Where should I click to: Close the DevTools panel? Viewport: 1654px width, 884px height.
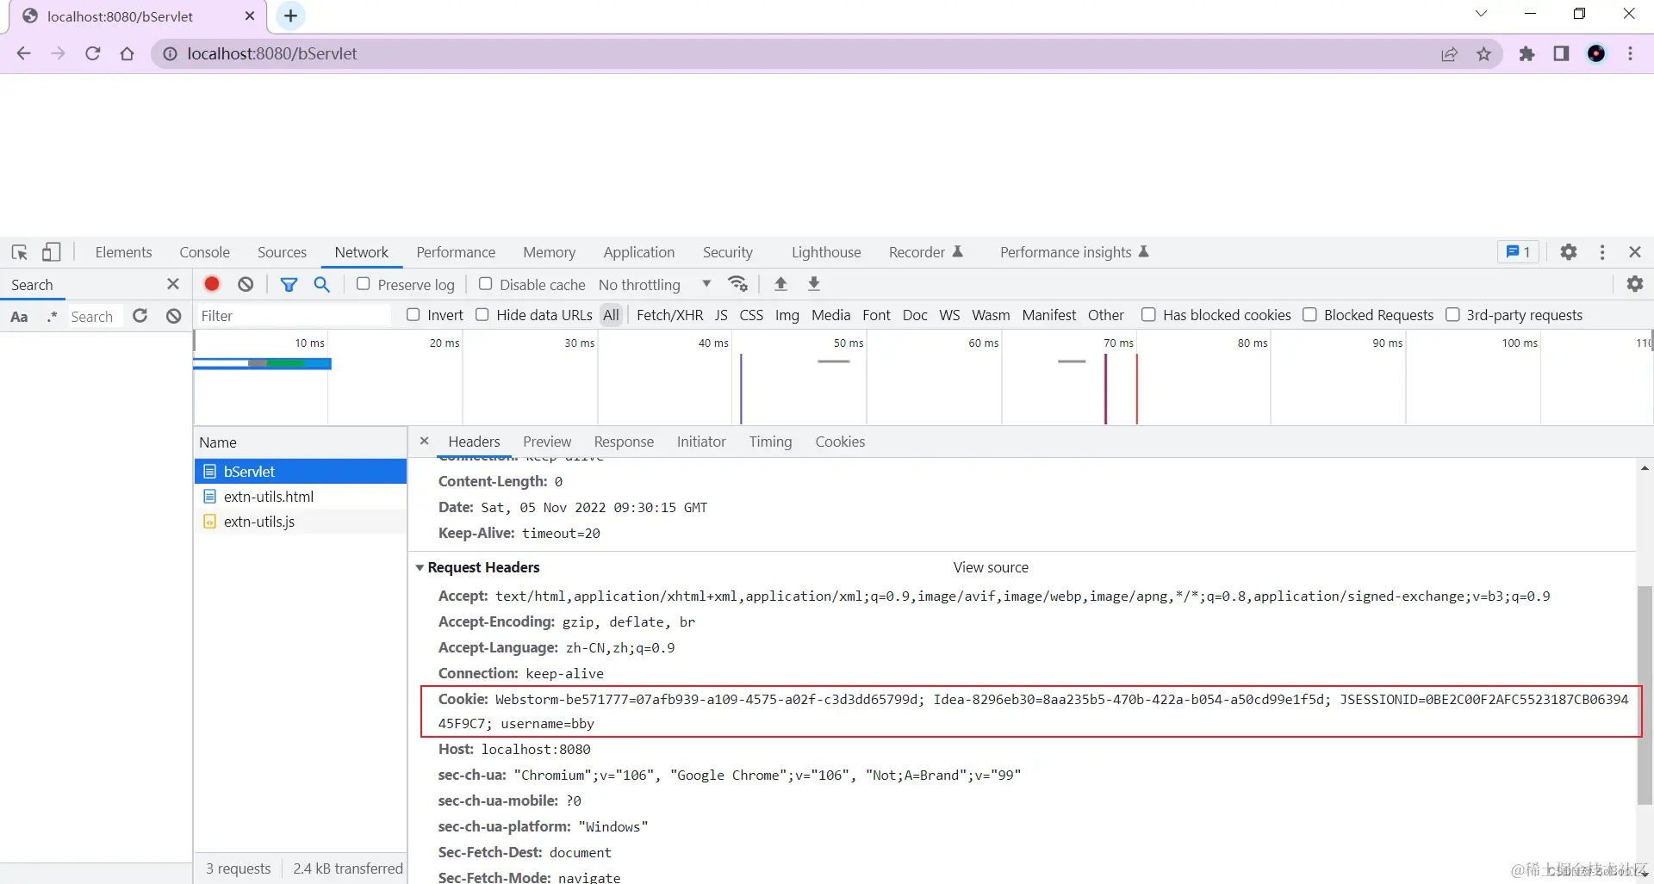[x=1635, y=252]
